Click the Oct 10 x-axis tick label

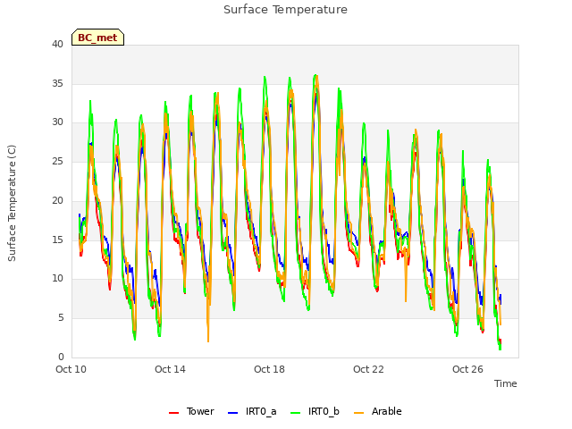tap(71, 369)
